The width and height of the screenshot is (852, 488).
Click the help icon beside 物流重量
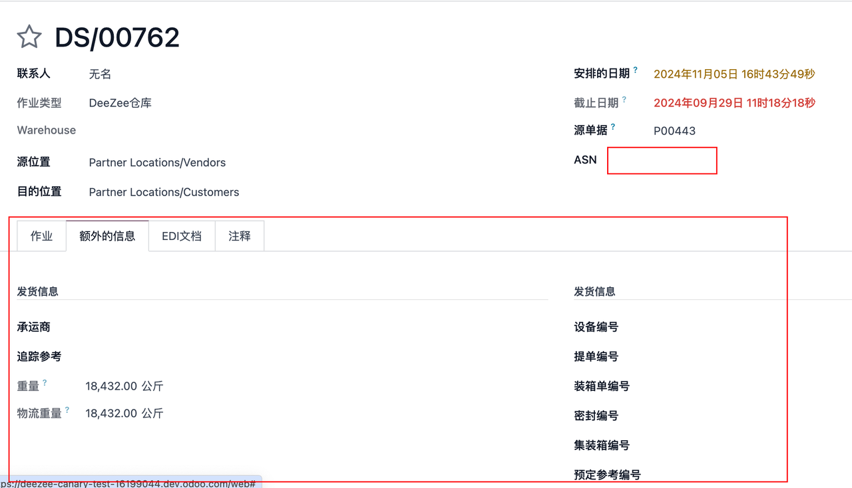tap(67, 410)
